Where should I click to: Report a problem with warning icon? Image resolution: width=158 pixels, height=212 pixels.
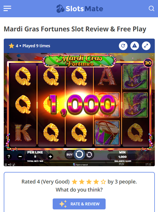134,46
